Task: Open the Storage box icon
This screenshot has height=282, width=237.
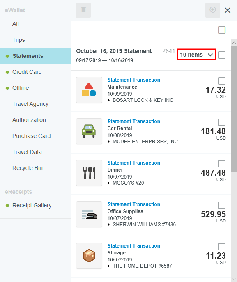Action: click(x=89, y=256)
